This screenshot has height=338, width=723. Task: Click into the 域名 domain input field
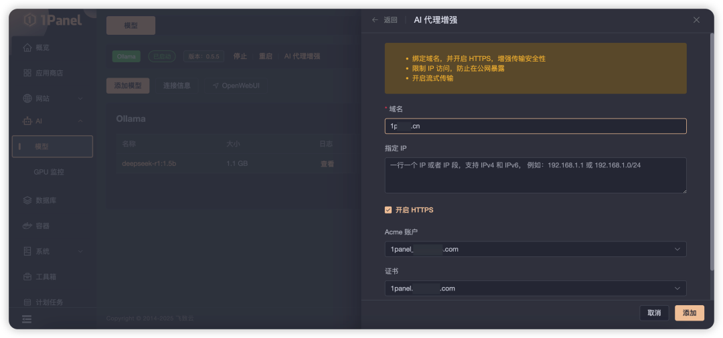[536, 126]
